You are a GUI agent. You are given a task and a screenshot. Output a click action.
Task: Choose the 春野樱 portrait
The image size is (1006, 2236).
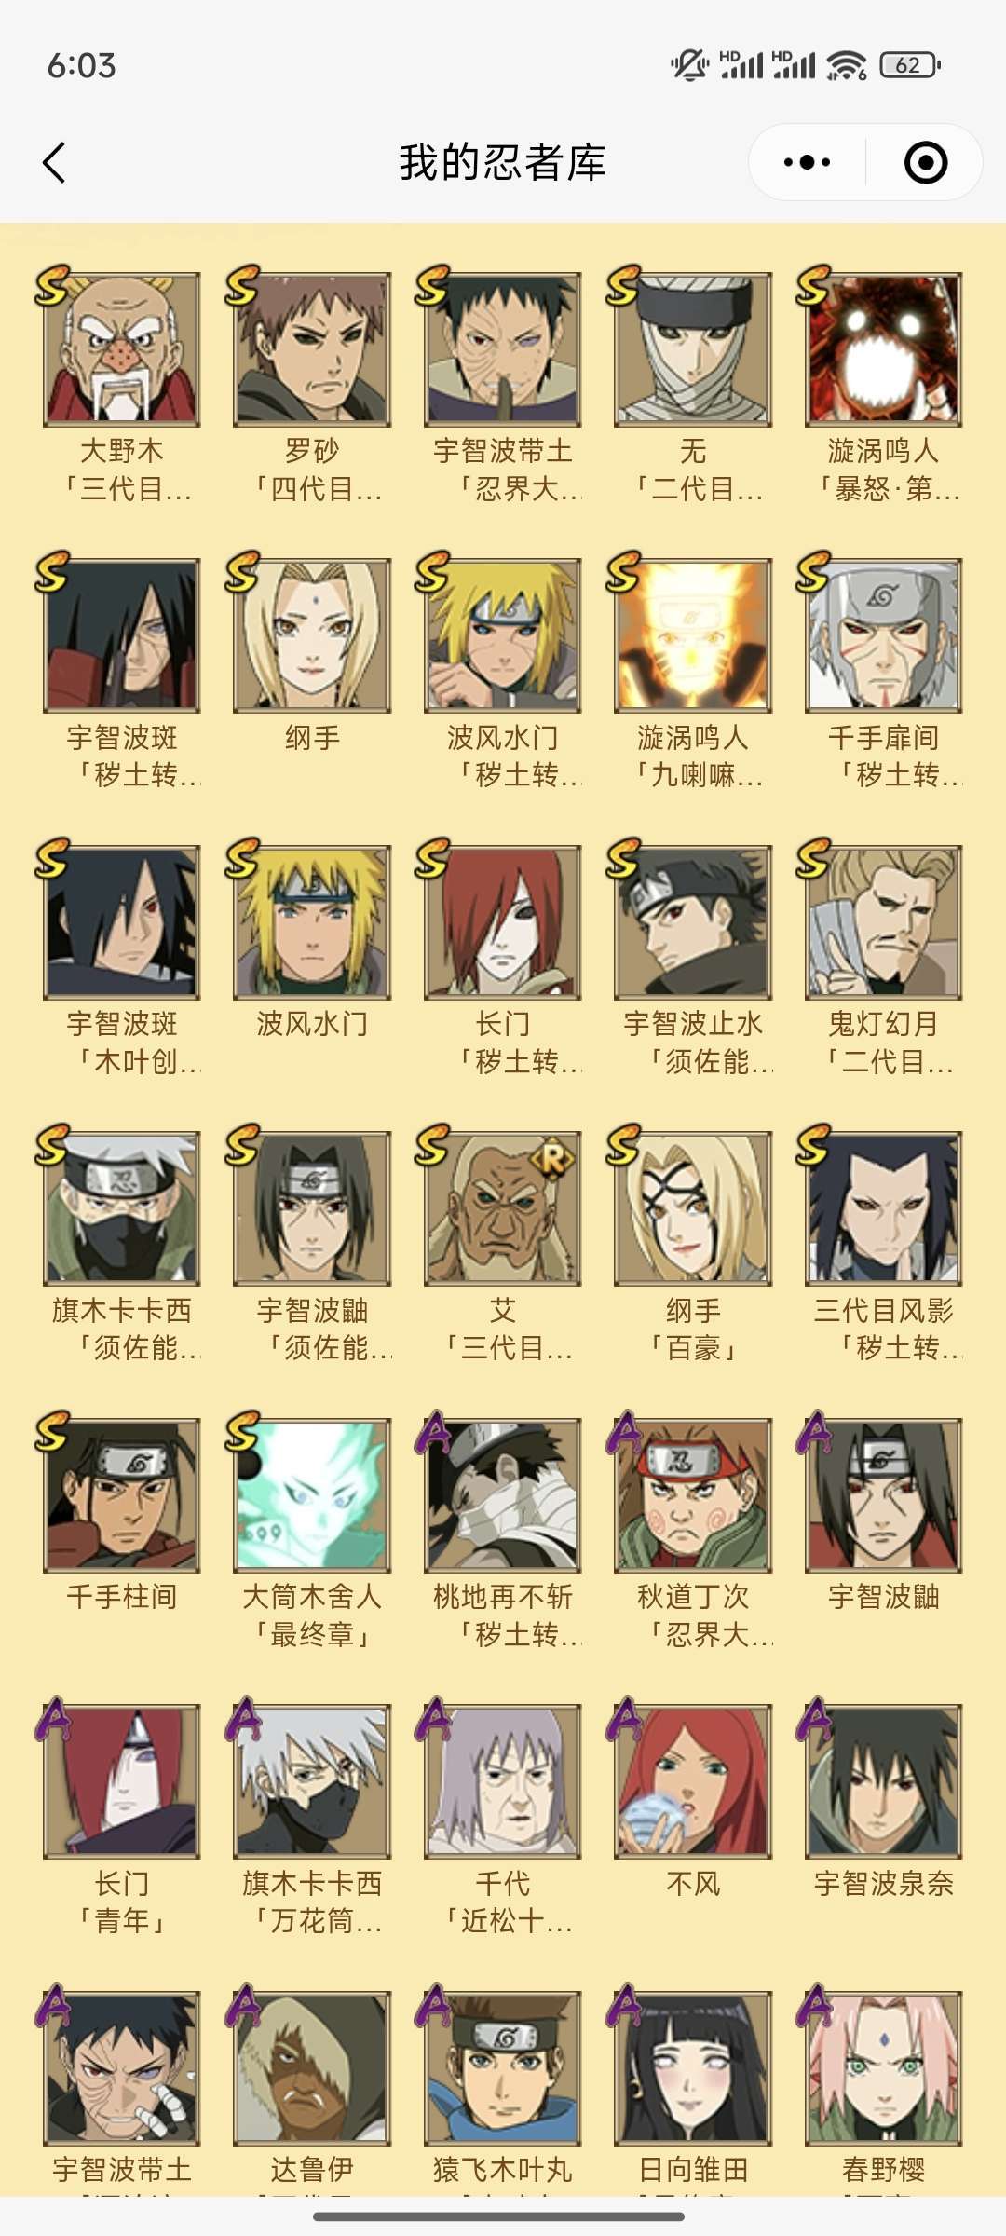pyautogui.click(x=883, y=2068)
